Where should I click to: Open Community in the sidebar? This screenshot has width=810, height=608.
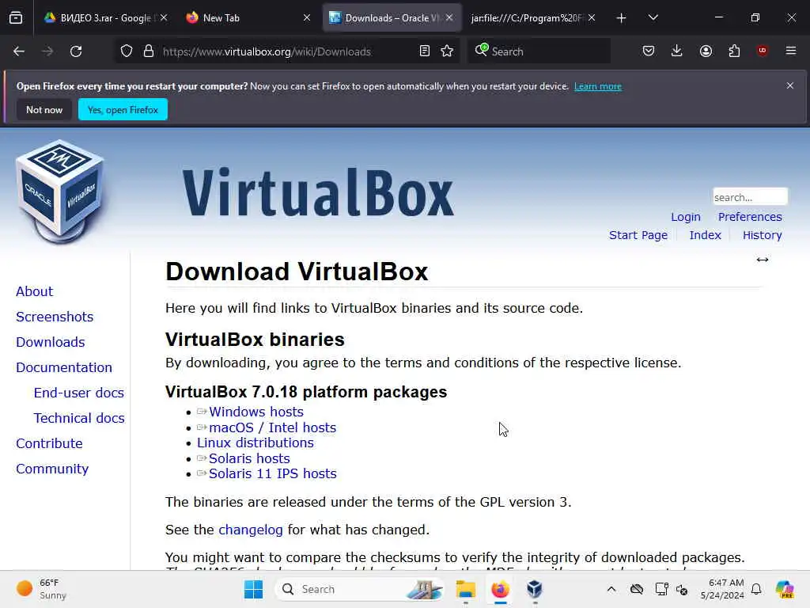52,469
